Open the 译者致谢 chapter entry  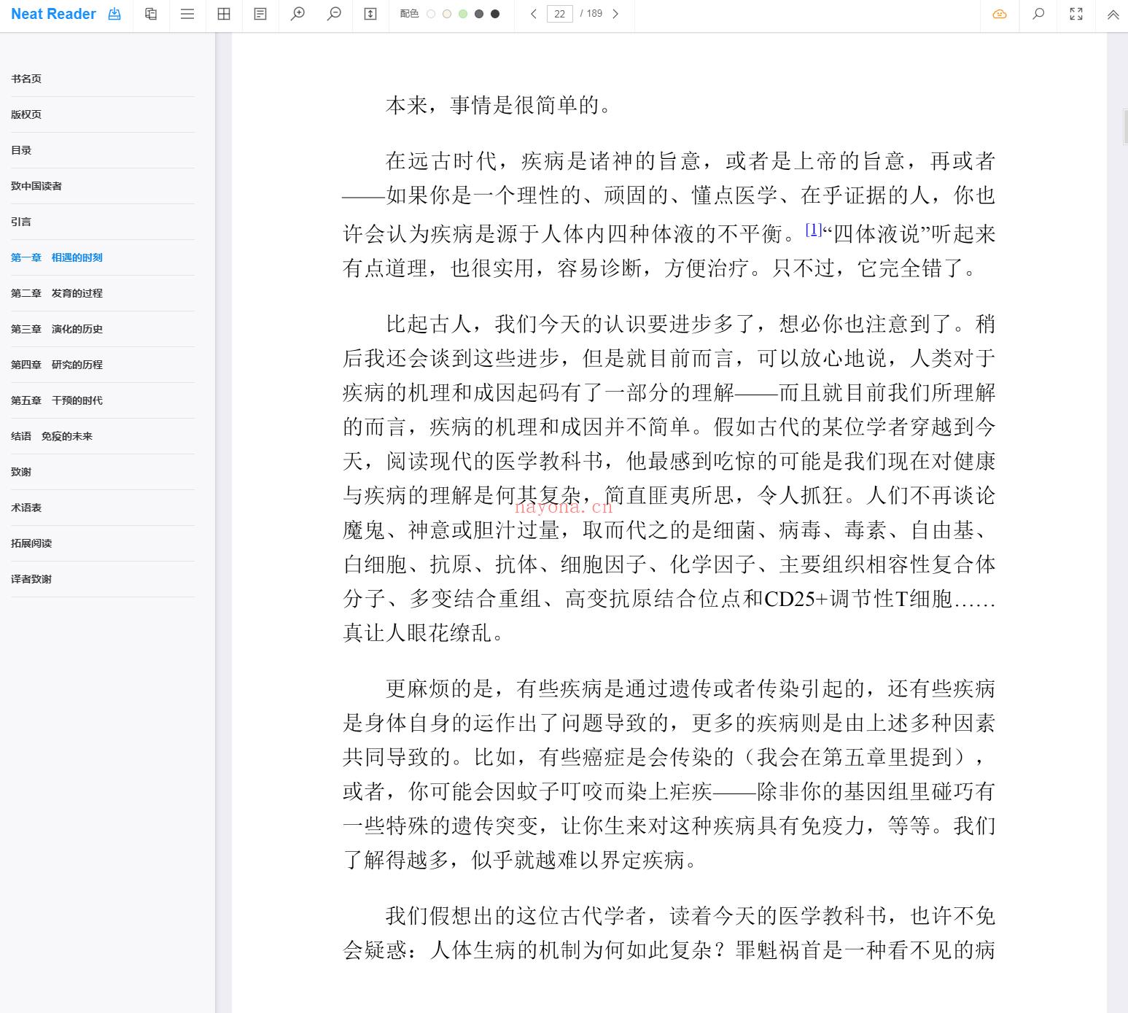(103, 579)
